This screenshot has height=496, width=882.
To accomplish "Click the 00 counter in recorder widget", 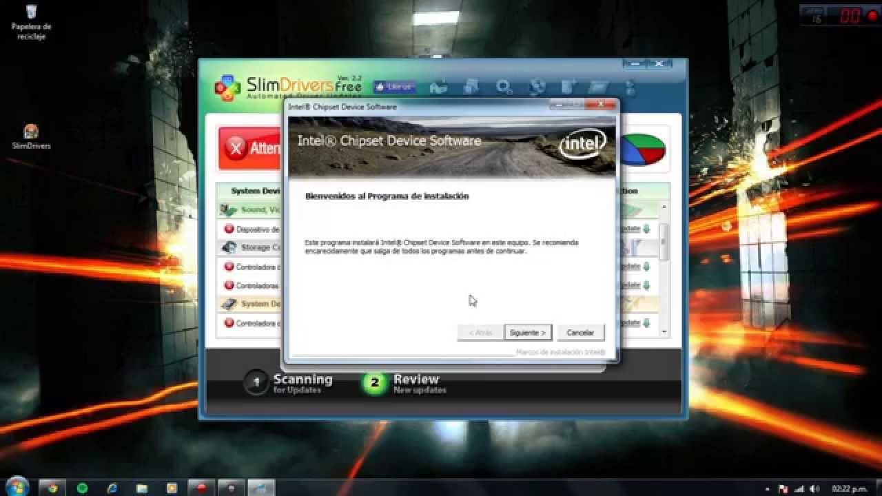I will coord(849,17).
